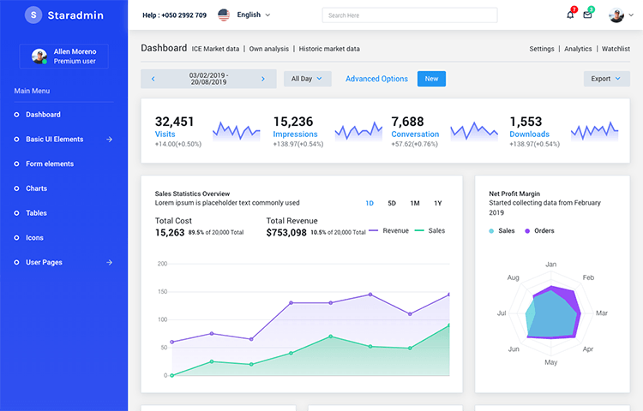This screenshot has width=643, height=411.
Task: Click the Icons menu bullet icon
Action: [16, 238]
